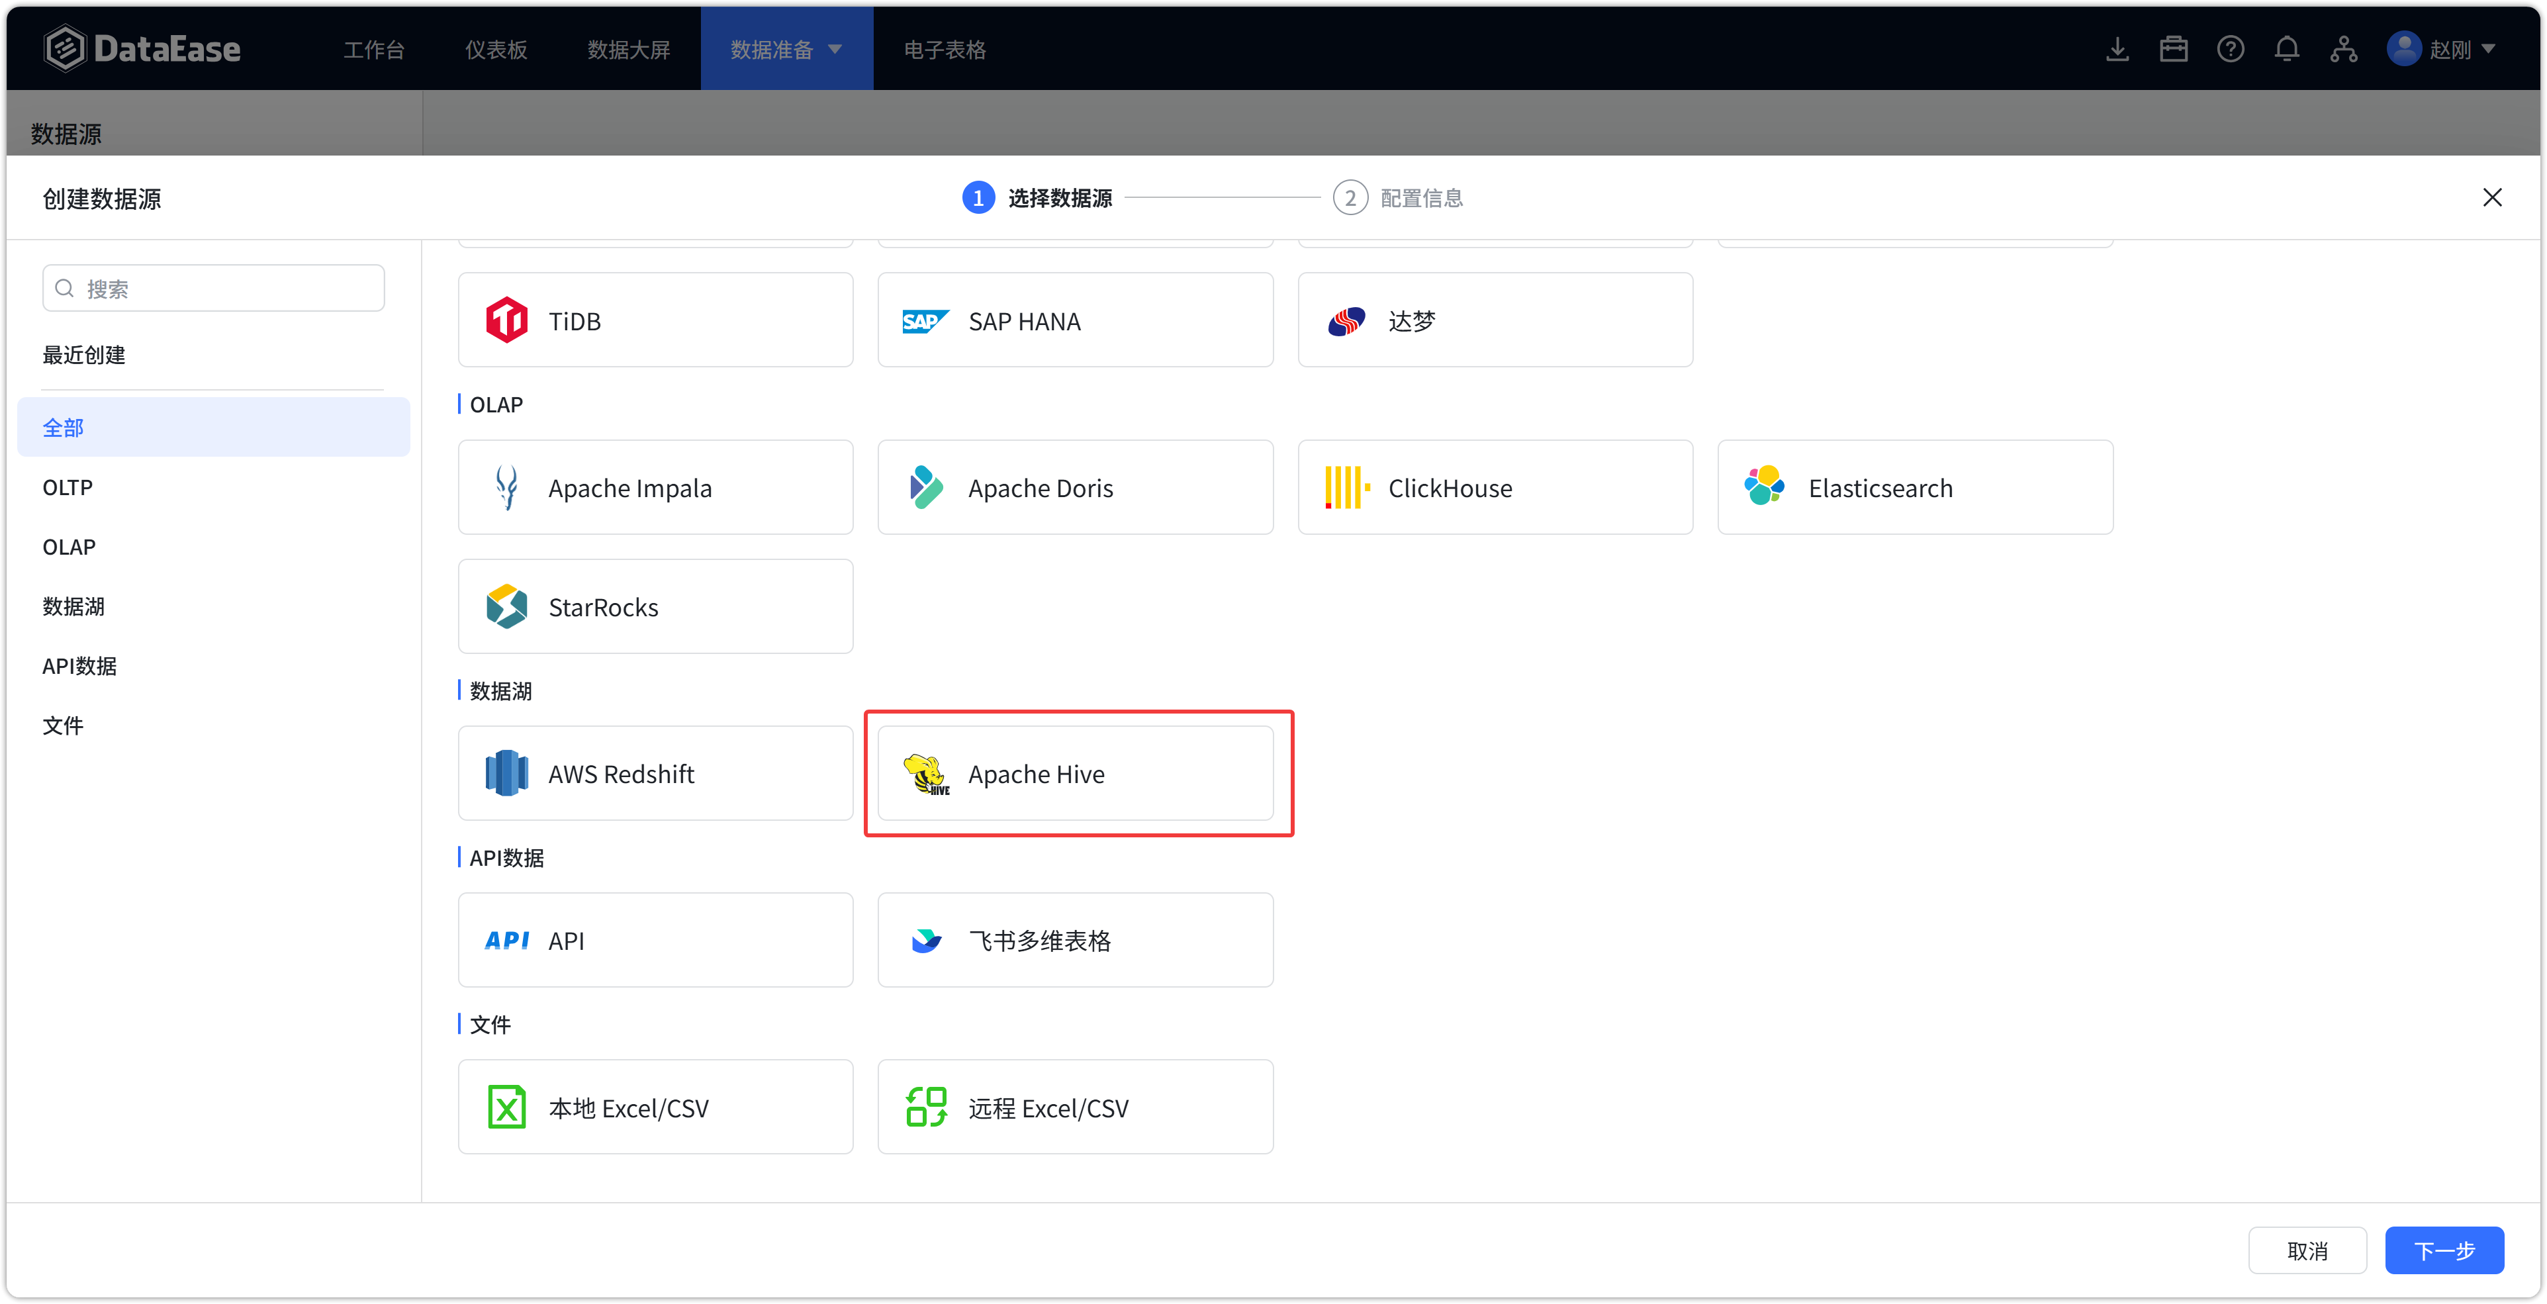
Task: Click the TiDB logo icon
Action: 506,320
